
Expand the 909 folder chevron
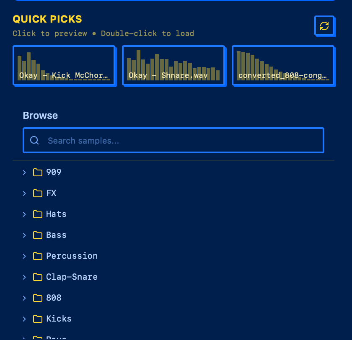24,173
